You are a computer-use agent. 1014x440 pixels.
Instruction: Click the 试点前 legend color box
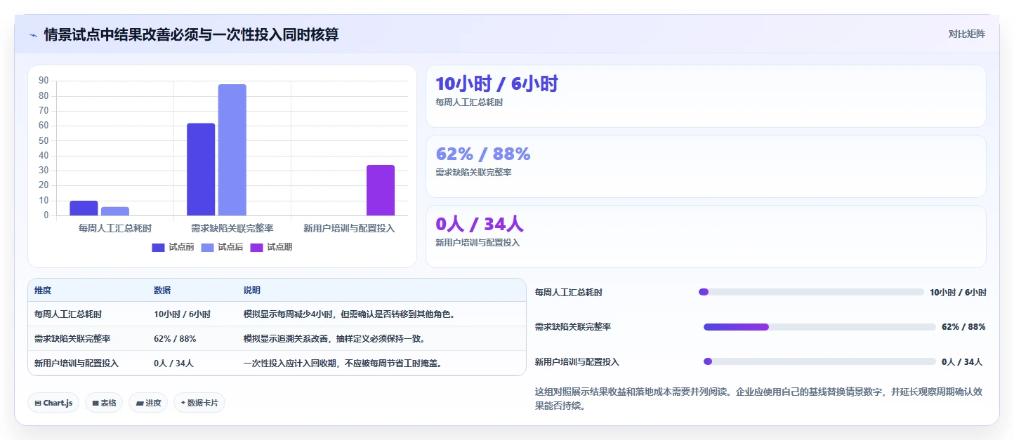158,247
